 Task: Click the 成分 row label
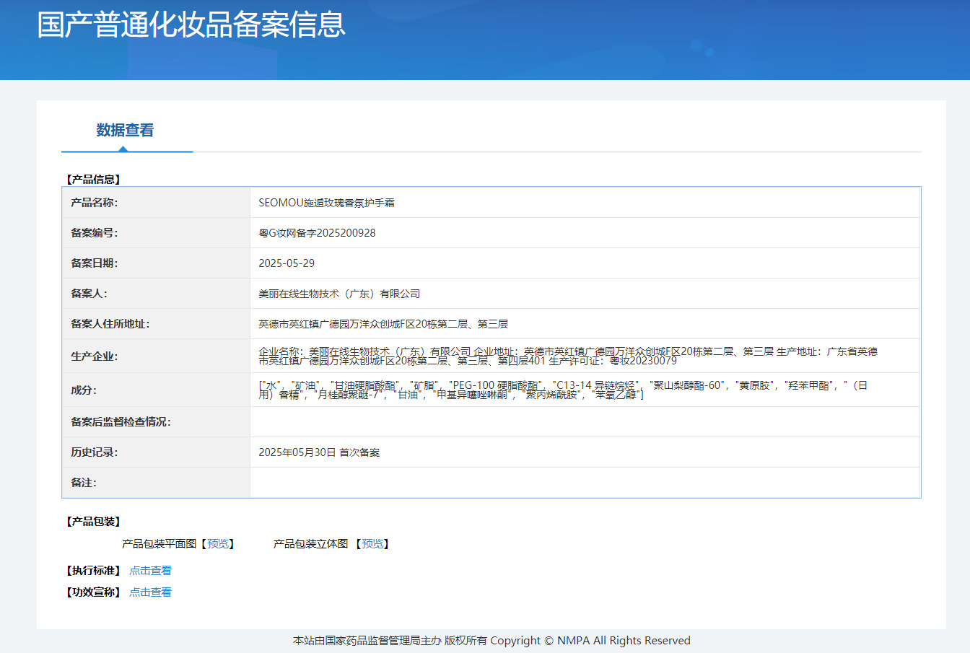pos(83,390)
